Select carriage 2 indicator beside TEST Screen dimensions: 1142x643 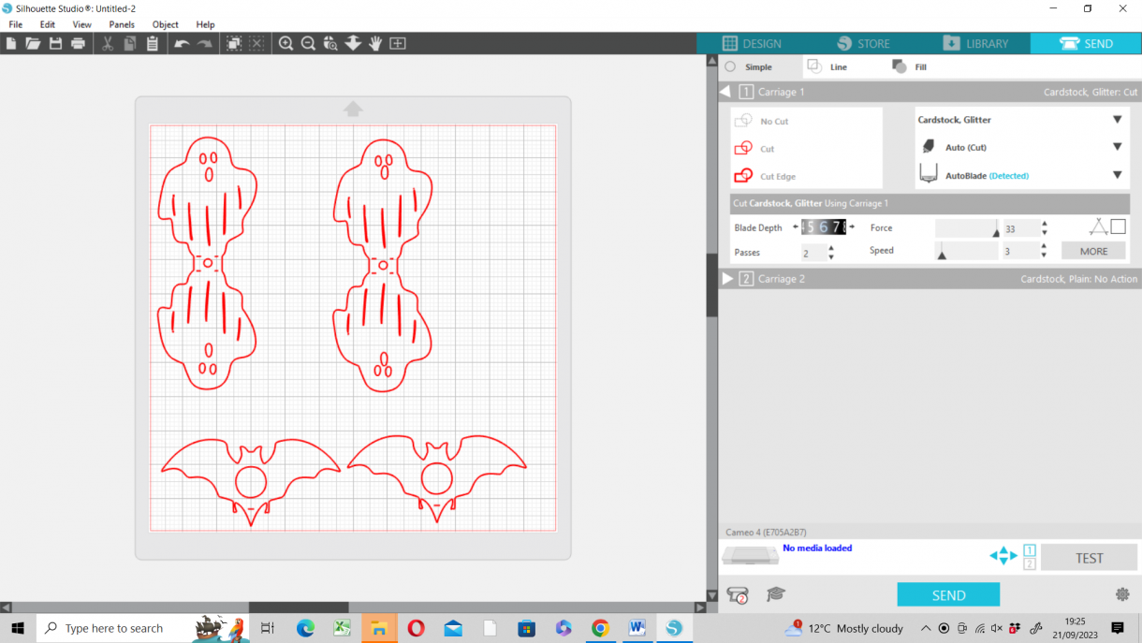1030,563
